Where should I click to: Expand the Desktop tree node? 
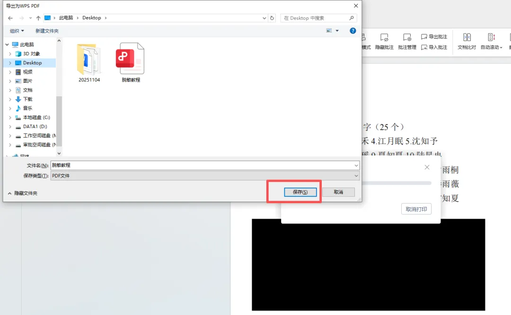(x=10, y=63)
